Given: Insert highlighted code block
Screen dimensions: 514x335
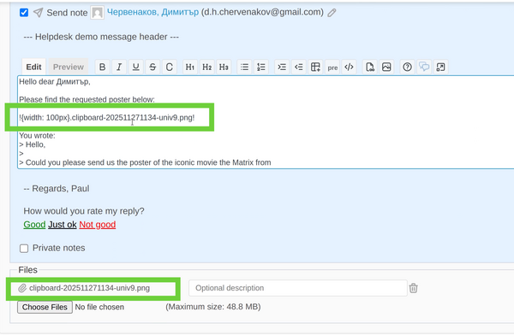Looking at the screenshot, I should 350,67.
